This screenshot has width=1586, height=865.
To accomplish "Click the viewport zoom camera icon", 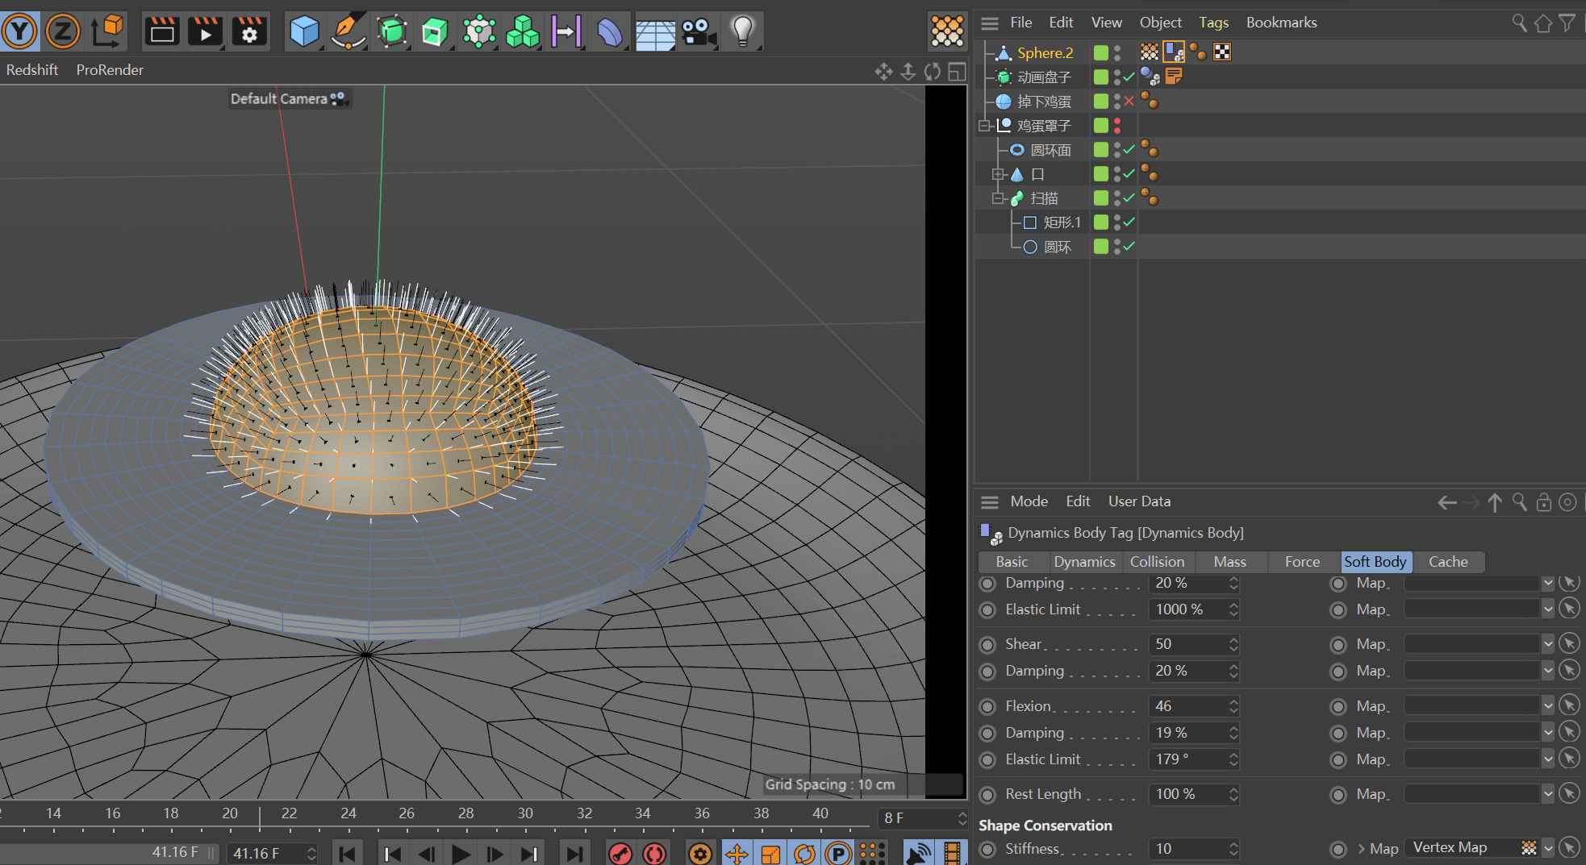I will (x=908, y=72).
